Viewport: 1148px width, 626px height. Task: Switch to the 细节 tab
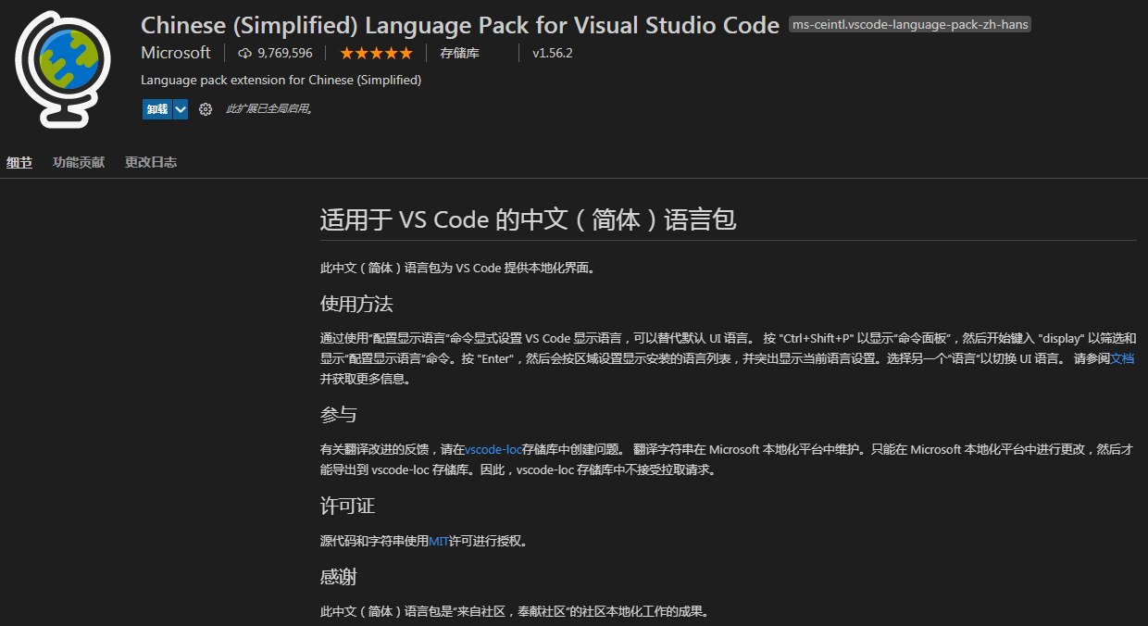[19, 162]
